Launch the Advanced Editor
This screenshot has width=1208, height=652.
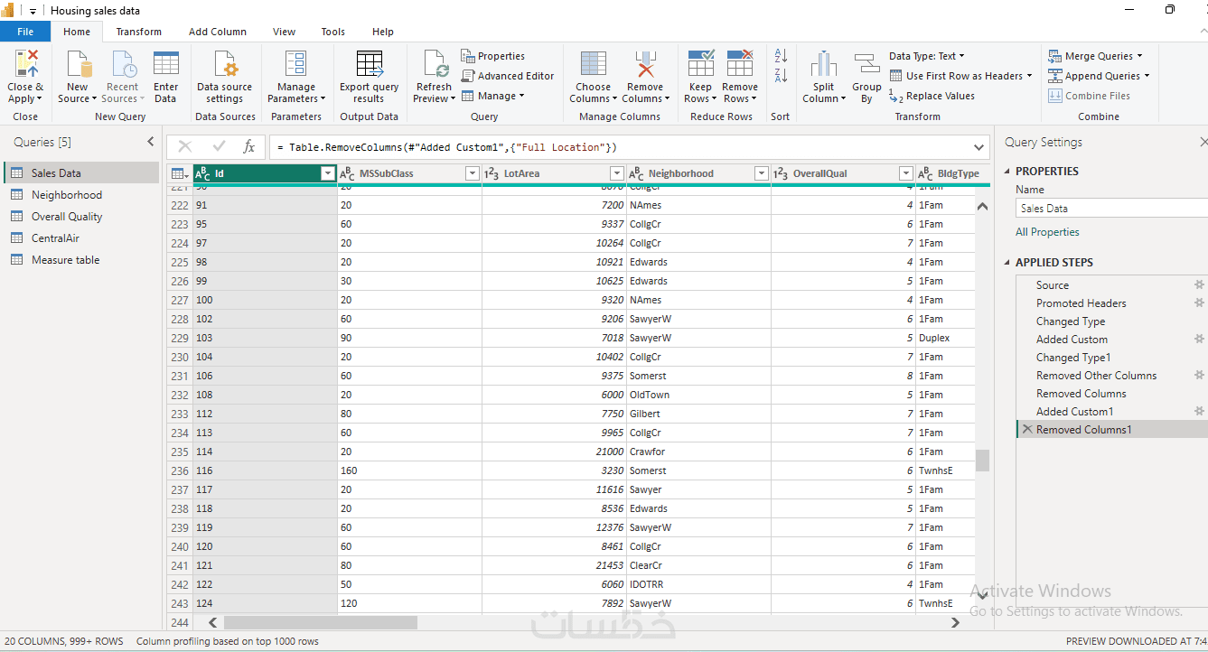(508, 76)
